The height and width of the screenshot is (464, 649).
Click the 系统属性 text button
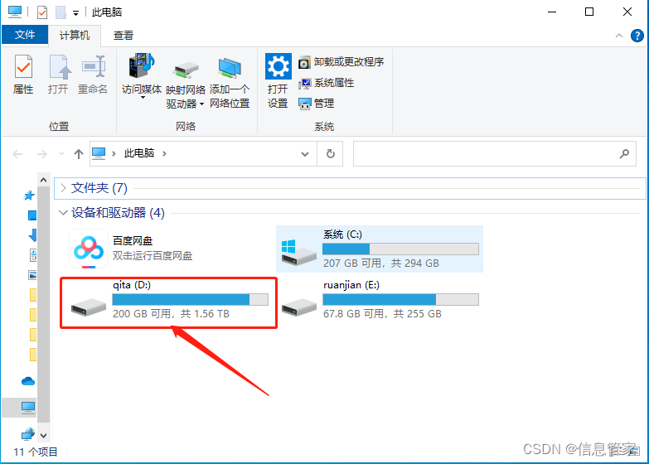click(x=333, y=83)
